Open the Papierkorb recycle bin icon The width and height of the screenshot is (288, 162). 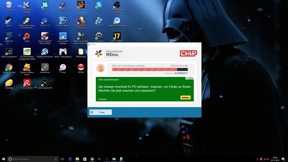(x=9, y=6)
